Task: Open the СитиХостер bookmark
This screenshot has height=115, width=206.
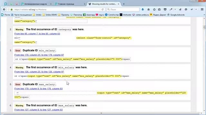Action: coord(112,15)
